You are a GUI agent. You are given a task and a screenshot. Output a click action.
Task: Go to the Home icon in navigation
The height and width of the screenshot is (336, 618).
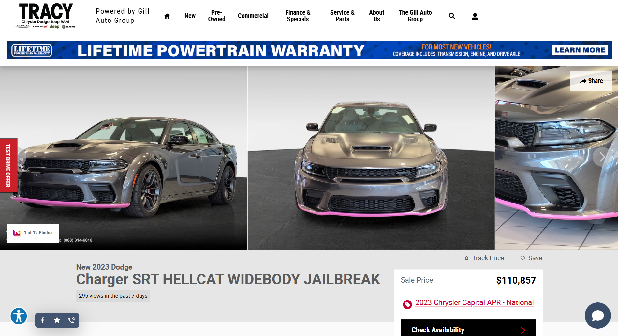point(167,16)
